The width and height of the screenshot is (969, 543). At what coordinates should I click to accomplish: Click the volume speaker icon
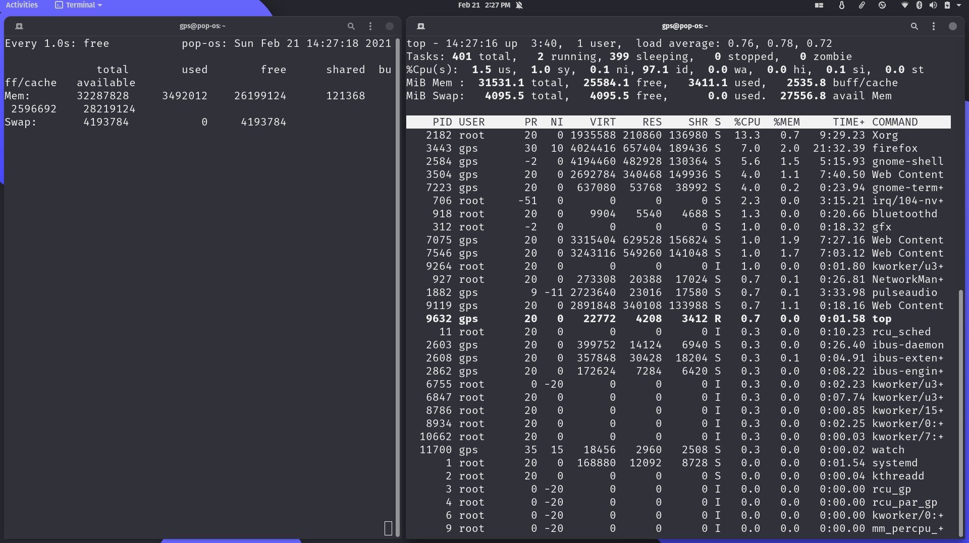(x=933, y=6)
